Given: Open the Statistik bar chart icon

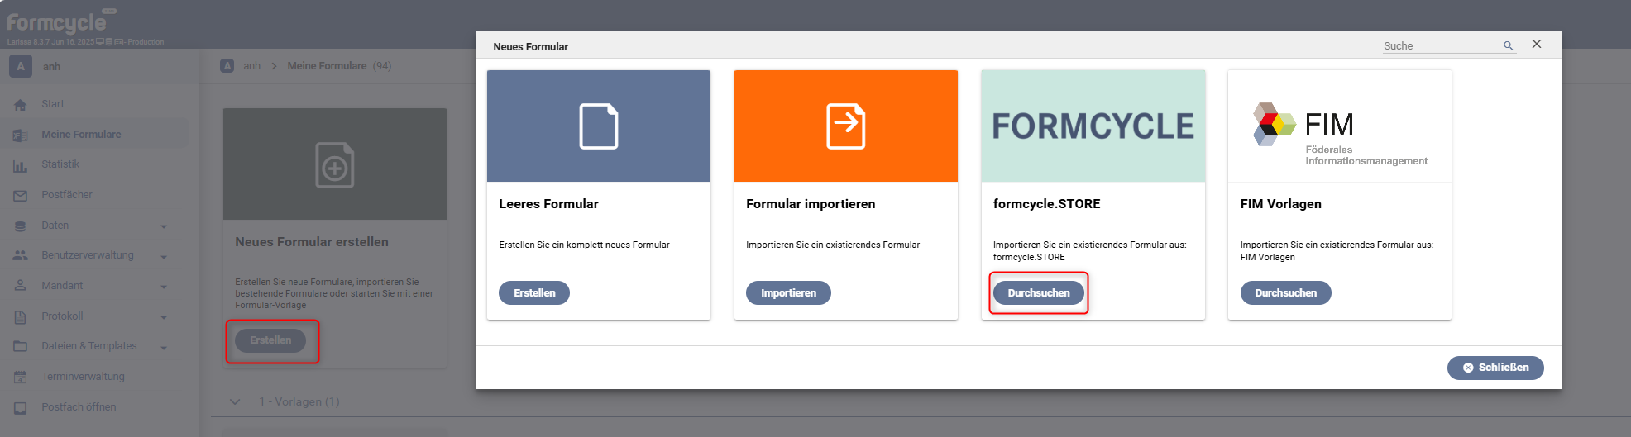Looking at the screenshot, I should (x=21, y=165).
